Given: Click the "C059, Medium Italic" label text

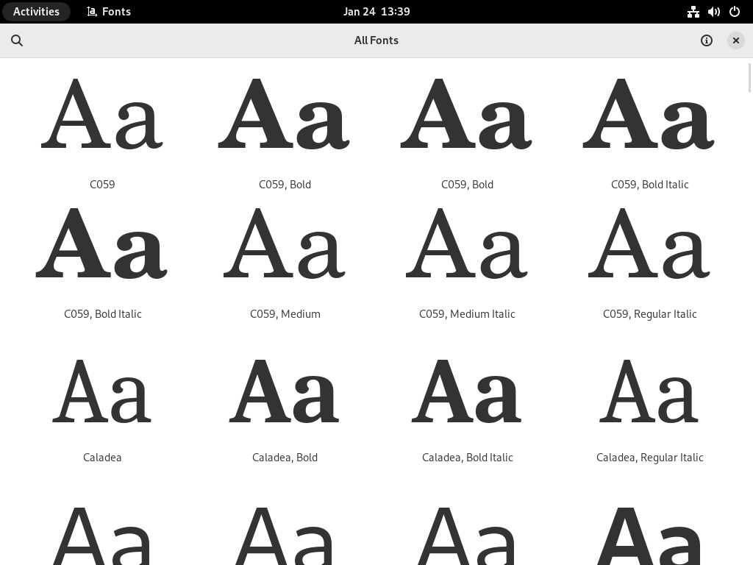Looking at the screenshot, I should coord(467,314).
